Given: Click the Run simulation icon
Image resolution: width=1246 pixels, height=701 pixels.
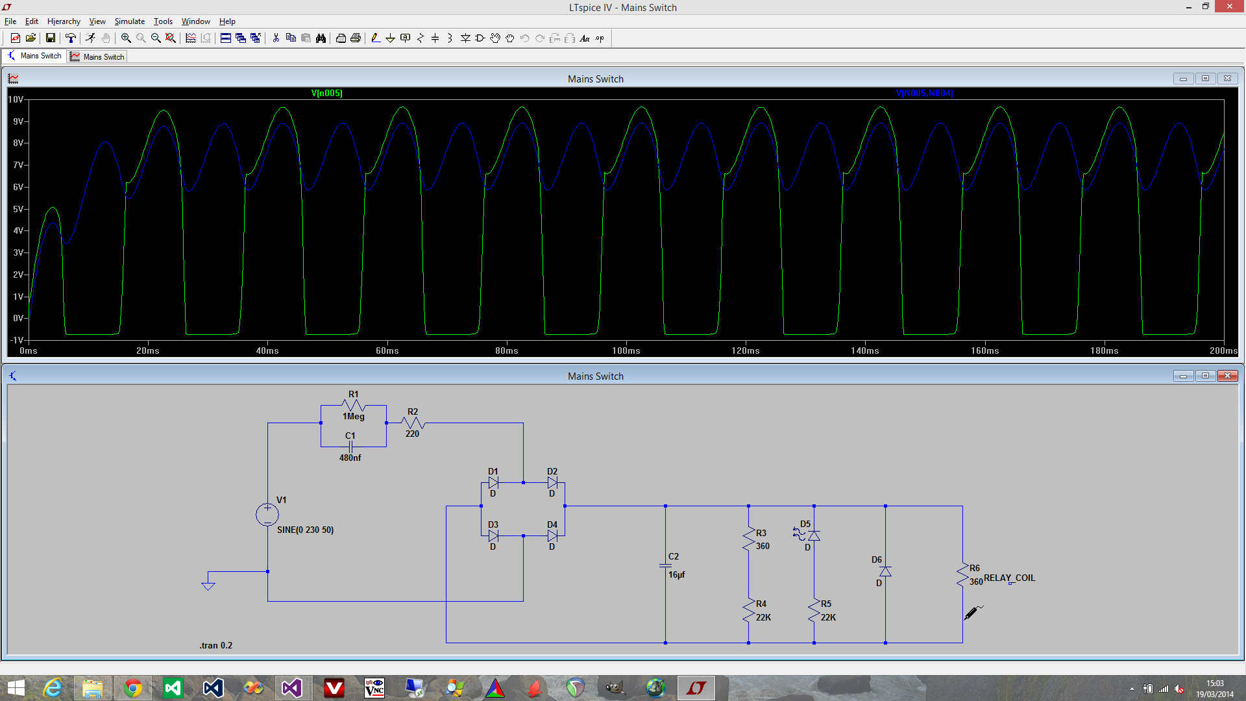Looking at the screenshot, I should [x=90, y=38].
